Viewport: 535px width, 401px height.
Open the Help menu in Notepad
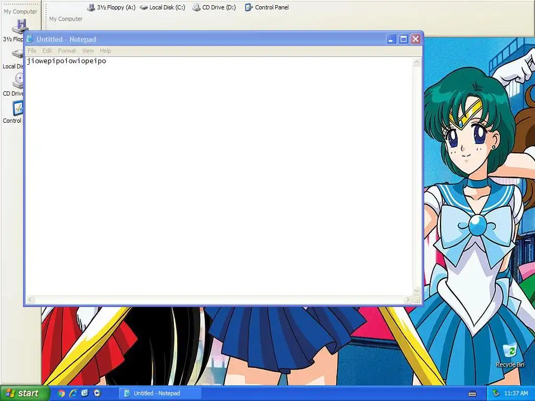coord(105,51)
